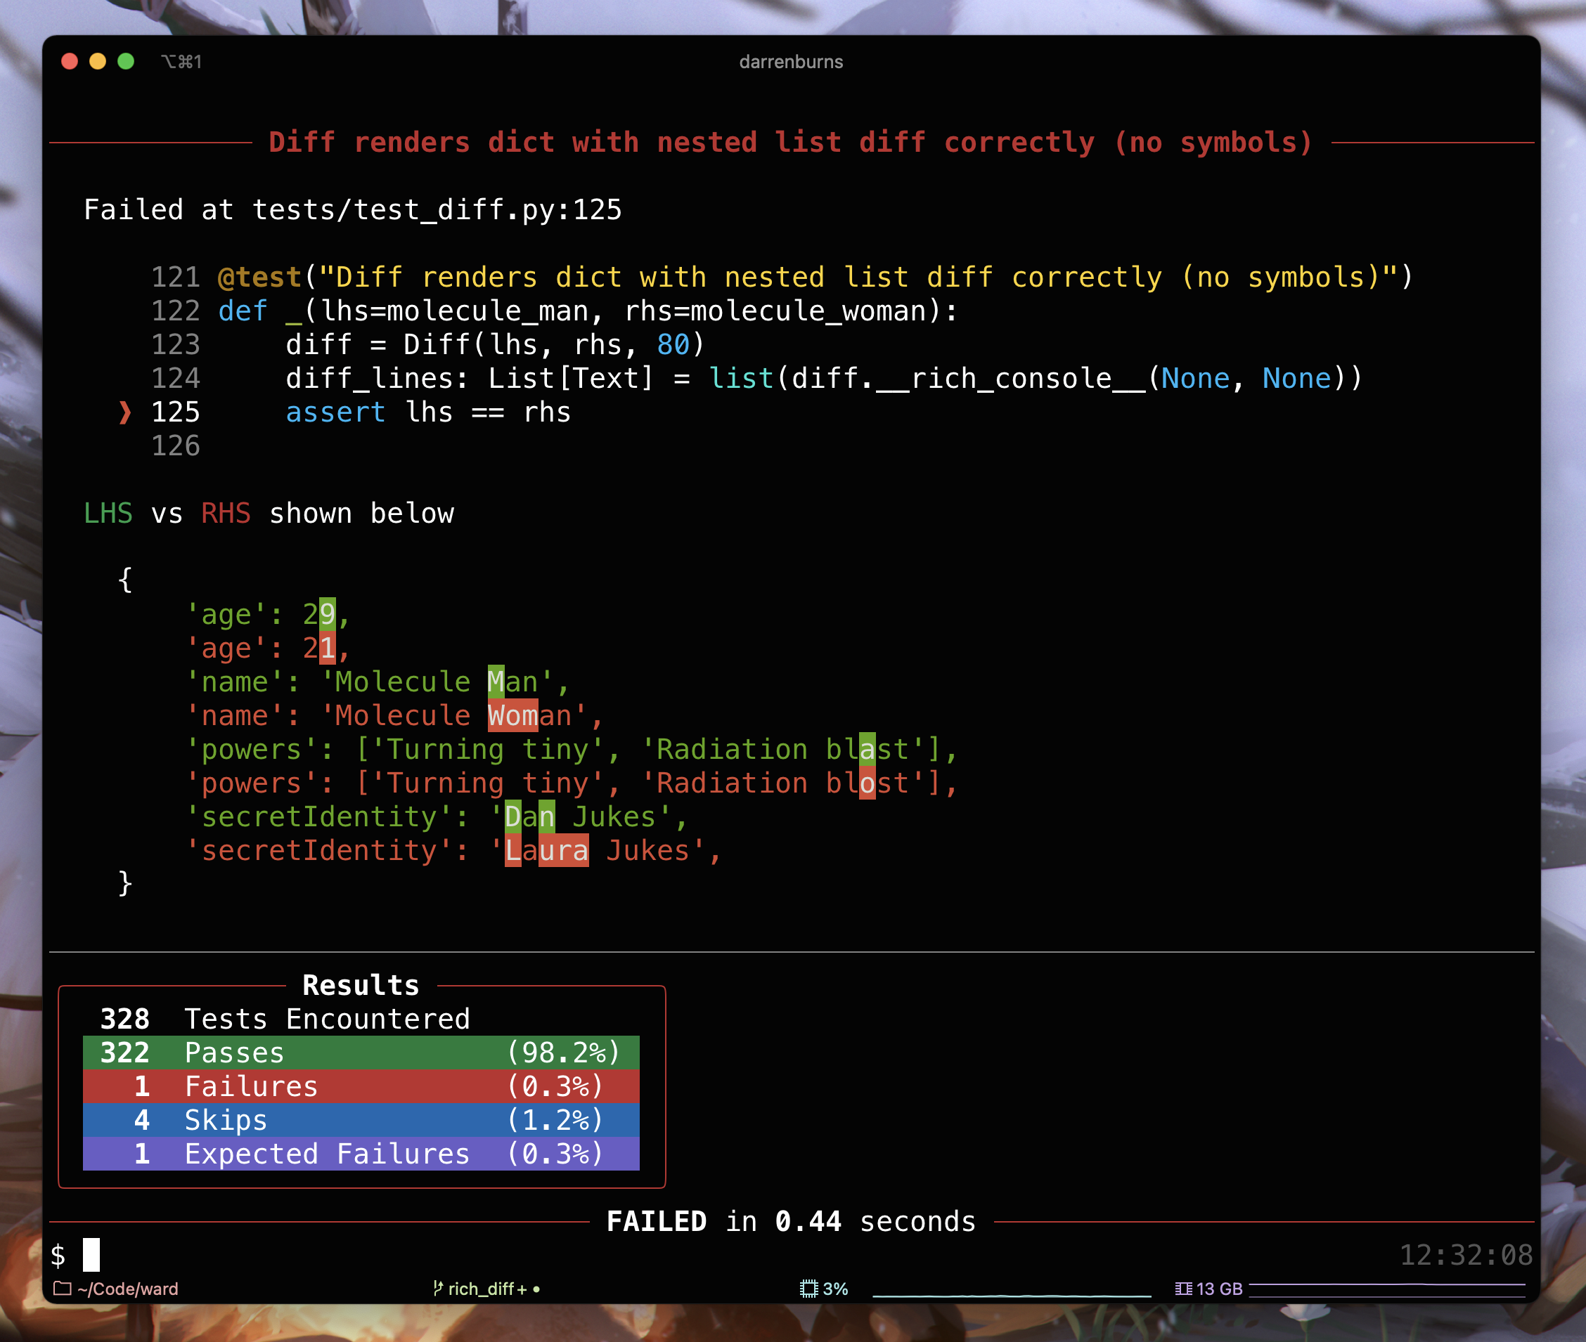Click the clock showing 12:32:08

(1467, 1254)
